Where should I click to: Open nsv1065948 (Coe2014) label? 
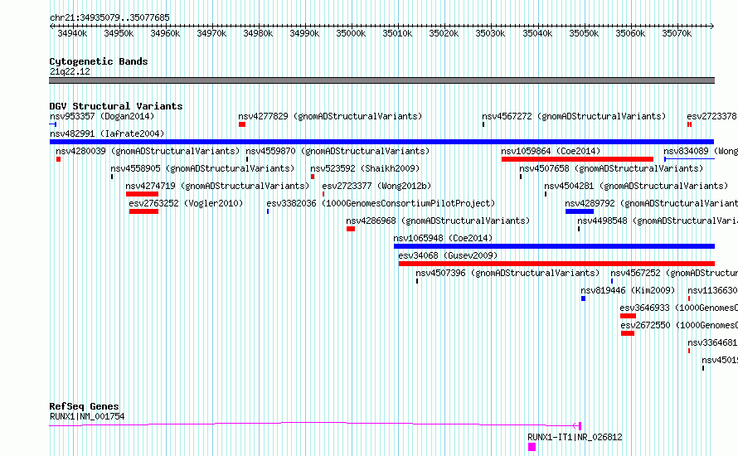coord(443,238)
